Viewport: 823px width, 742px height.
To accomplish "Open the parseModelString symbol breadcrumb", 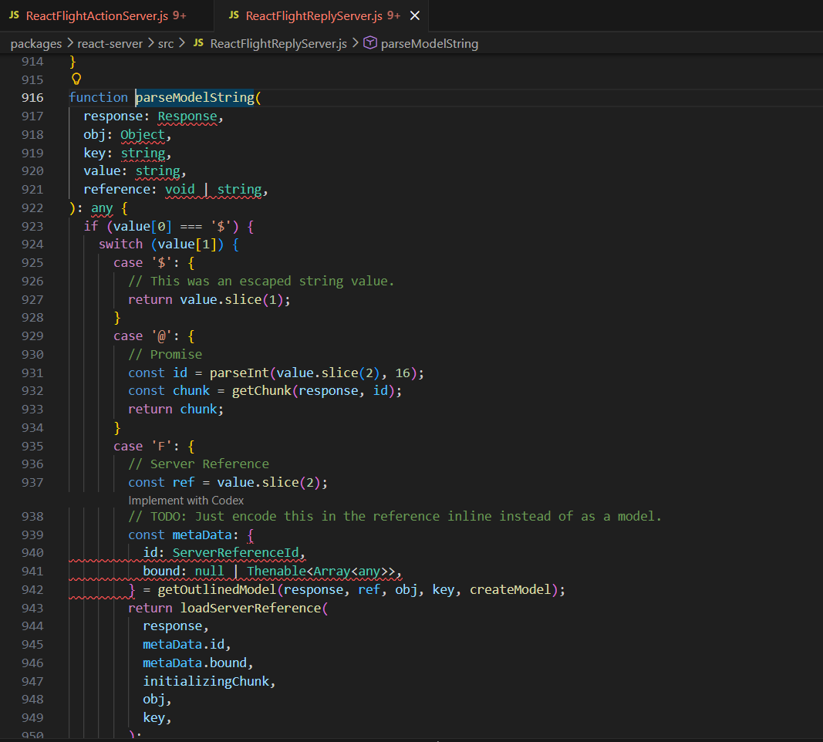I will pos(429,44).
